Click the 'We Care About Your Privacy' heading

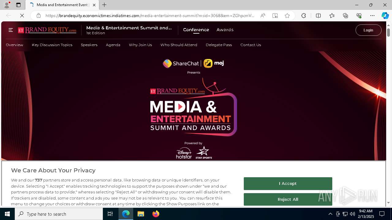click(53, 170)
